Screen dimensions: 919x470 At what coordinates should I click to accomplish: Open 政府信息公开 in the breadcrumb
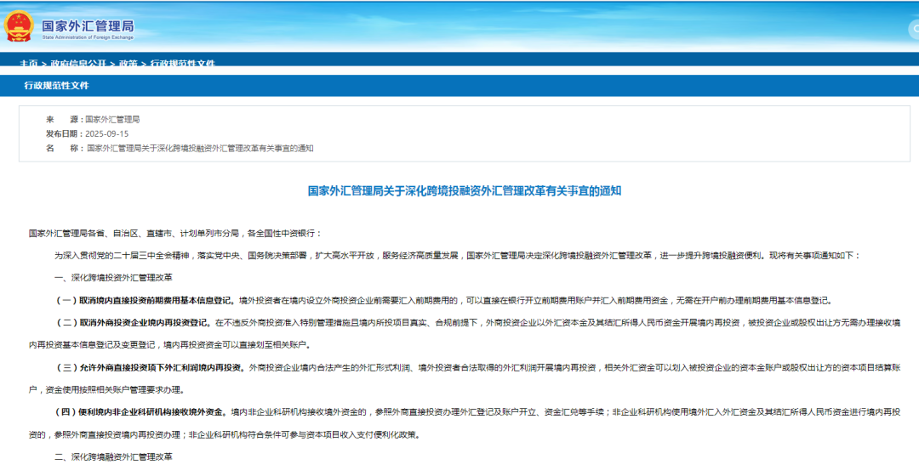(x=78, y=63)
